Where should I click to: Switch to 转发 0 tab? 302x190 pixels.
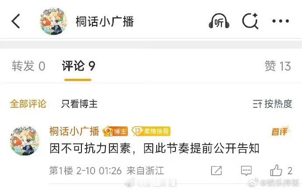click(x=28, y=66)
